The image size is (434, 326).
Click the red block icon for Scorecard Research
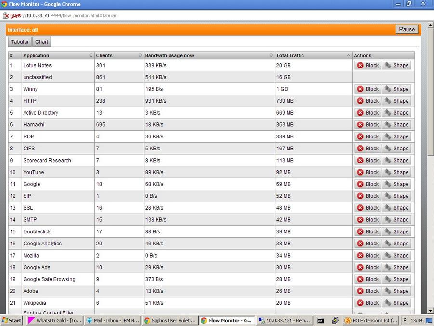360,160
